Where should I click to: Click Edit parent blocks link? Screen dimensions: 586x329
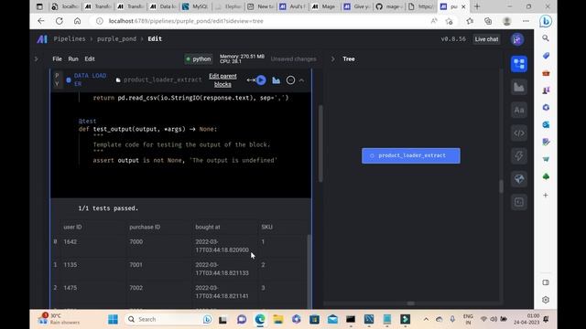click(222, 80)
